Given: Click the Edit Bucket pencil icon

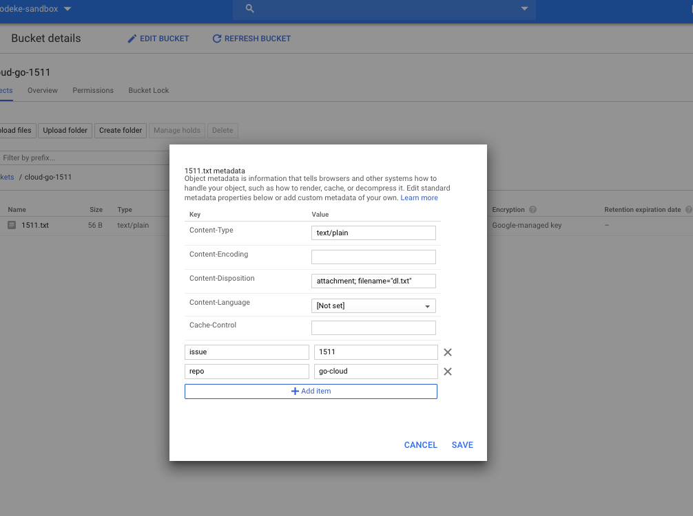Looking at the screenshot, I should [132, 39].
